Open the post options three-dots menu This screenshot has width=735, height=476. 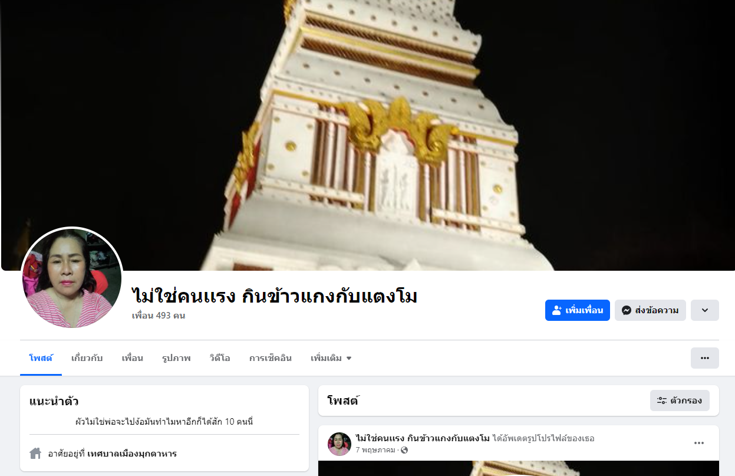(x=699, y=443)
